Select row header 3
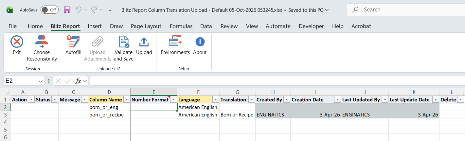Screen dimensions: 465x141 (5, 115)
